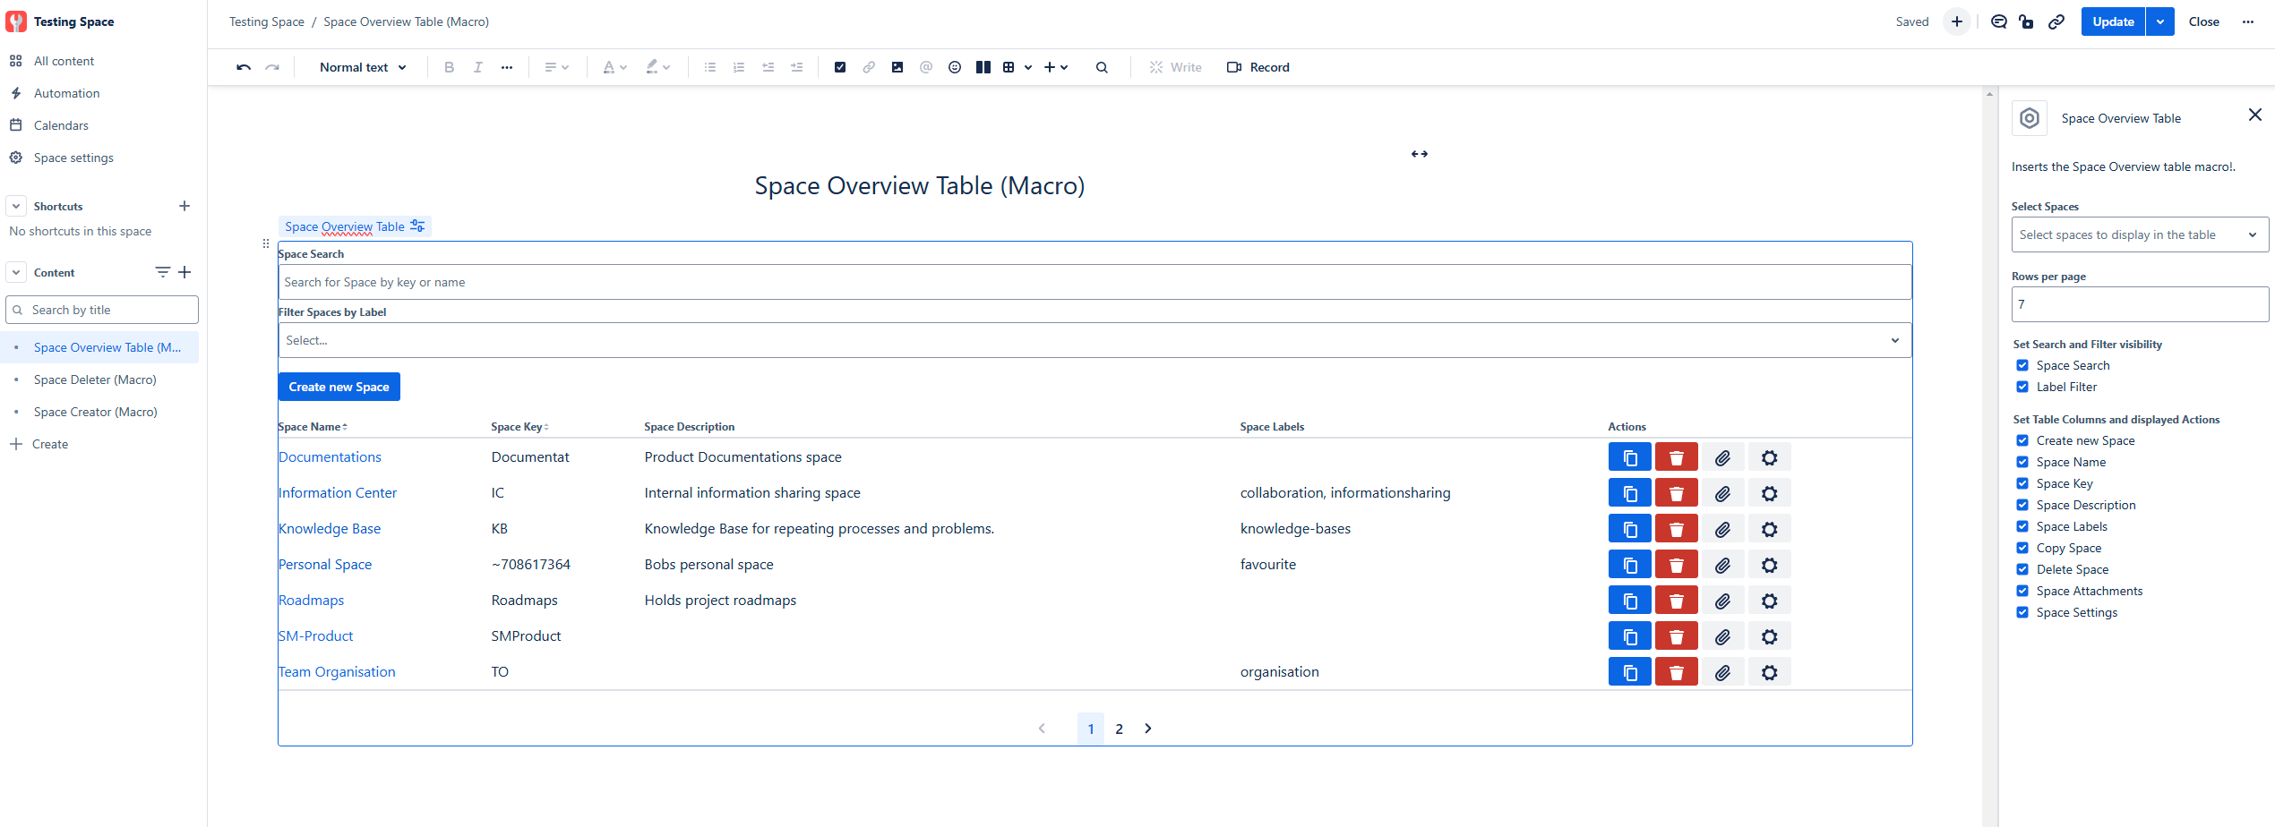Open Space Deleter (Macro) page in sidebar

95,379
